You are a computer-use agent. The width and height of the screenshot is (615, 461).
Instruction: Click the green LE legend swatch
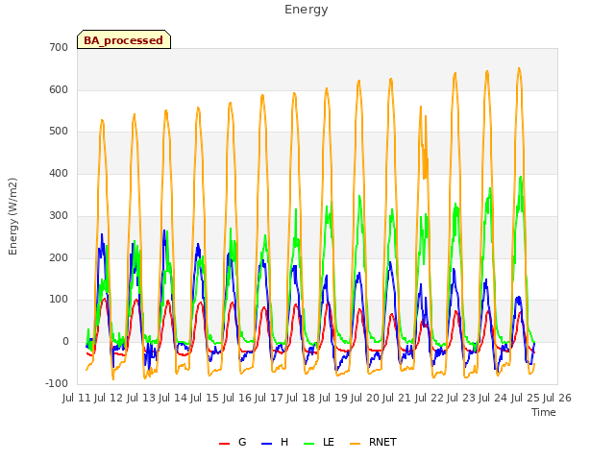click(309, 444)
